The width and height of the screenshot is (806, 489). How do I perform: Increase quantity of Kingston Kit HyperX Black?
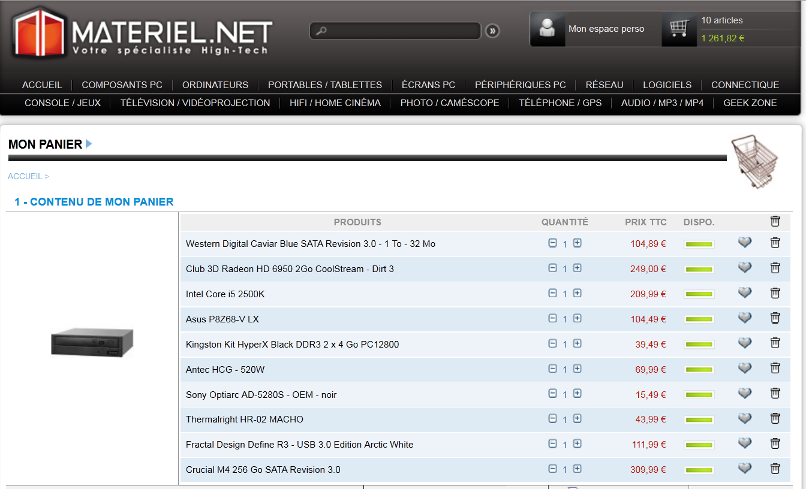point(577,344)
